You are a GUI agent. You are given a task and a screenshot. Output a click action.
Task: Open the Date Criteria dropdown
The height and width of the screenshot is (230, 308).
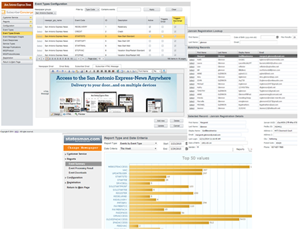[139, 149]
